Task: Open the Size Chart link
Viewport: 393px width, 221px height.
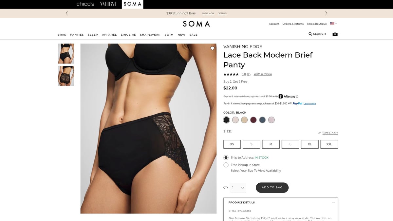Action: [x=330, y=133]
